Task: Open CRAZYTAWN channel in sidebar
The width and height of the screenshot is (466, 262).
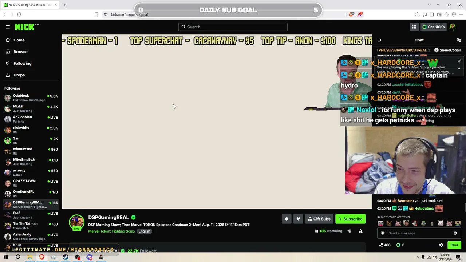Action: point(31,183)
